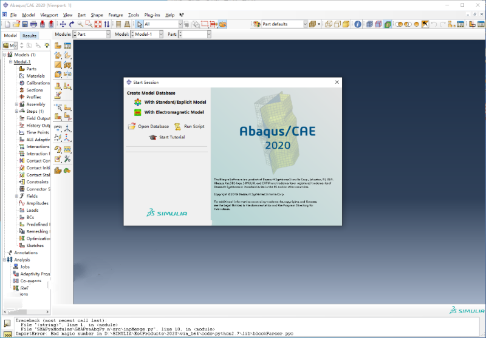
Task: Open the Plug-ins menu
Action: (152, 15)
